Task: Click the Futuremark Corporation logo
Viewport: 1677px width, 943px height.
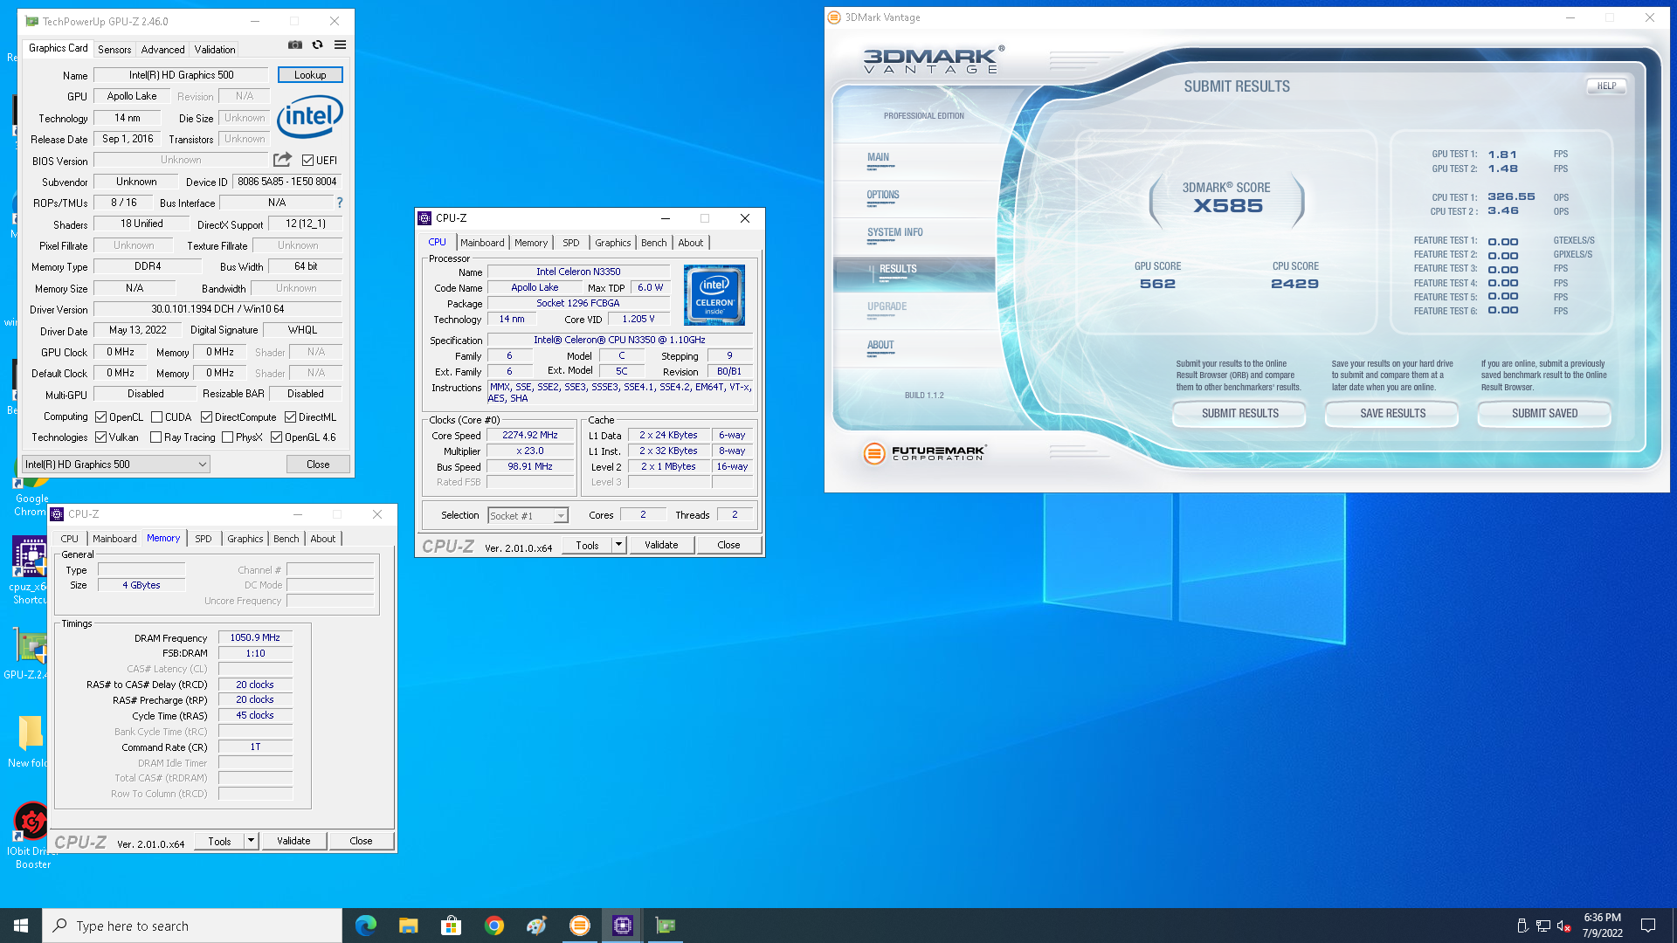Action: pos(924,453)
